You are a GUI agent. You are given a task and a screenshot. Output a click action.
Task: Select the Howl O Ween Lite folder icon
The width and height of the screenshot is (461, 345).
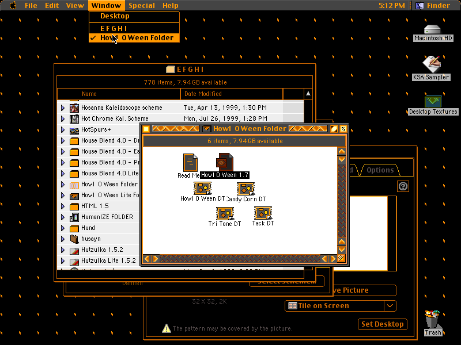pos(74,195)
